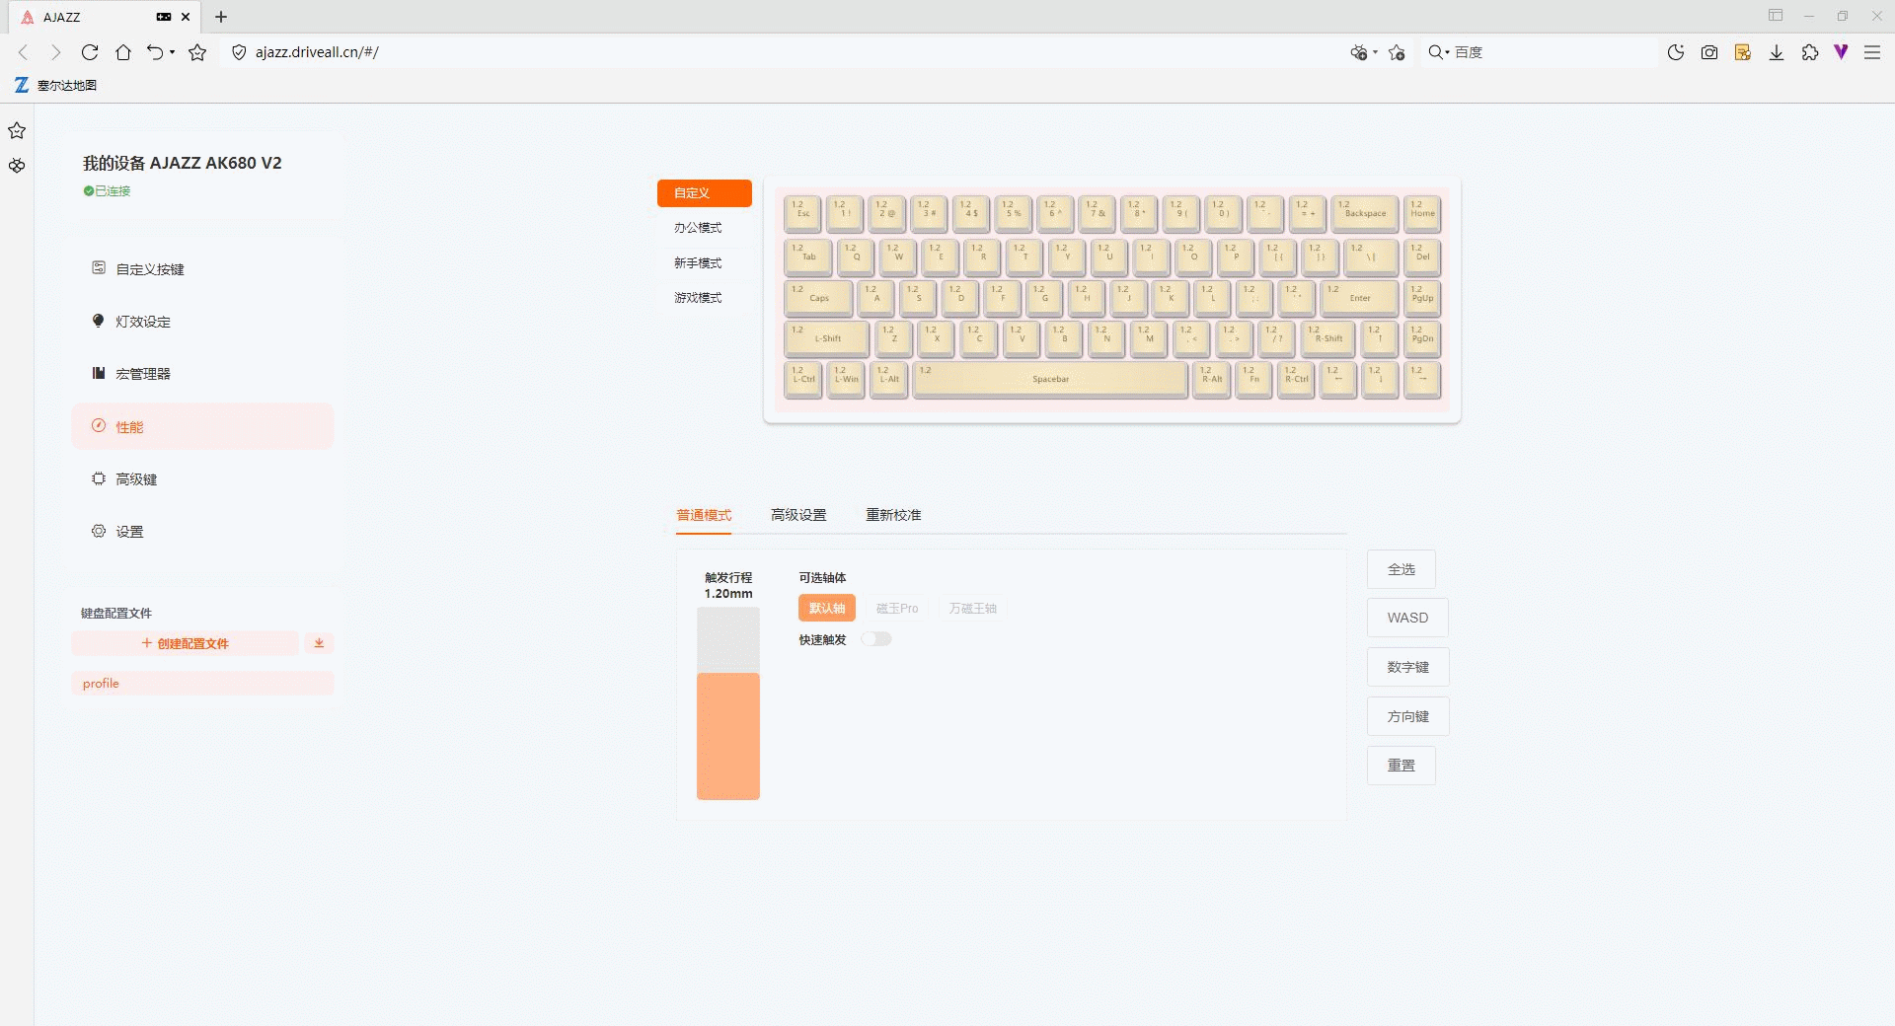Image resolution: width=1895 pixels, height=1026 pixels.
Task: Toggle browser night mode moon icon
Action: tap(1676, 52)
